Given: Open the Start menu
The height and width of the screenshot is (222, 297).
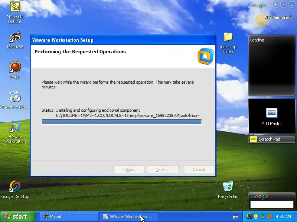Looking at the screenshot, I should [x=17, y=216].
